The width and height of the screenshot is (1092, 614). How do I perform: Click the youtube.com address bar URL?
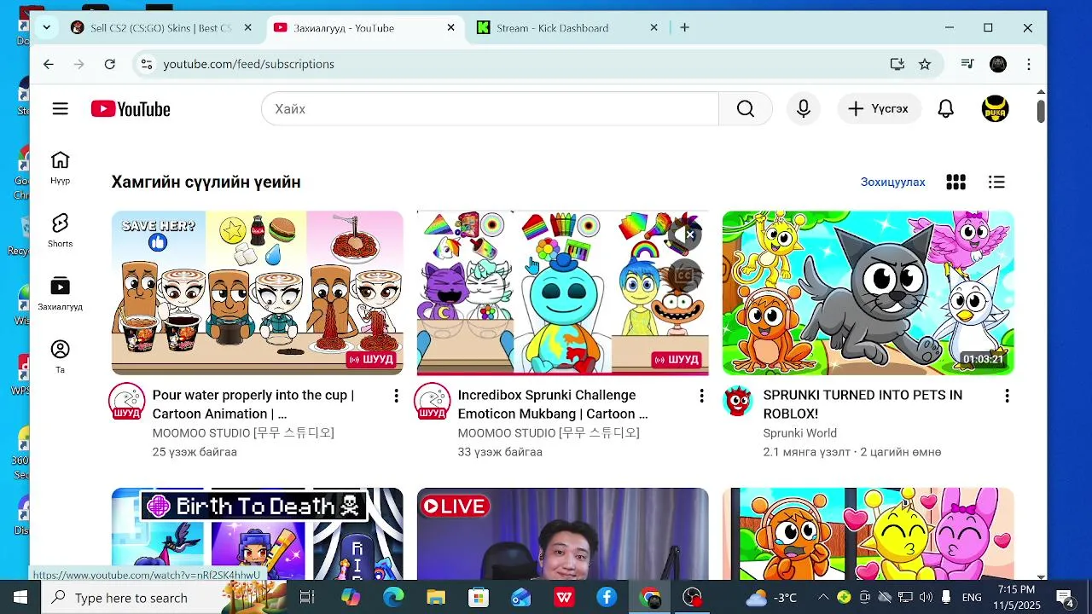(x=248, y=64)
